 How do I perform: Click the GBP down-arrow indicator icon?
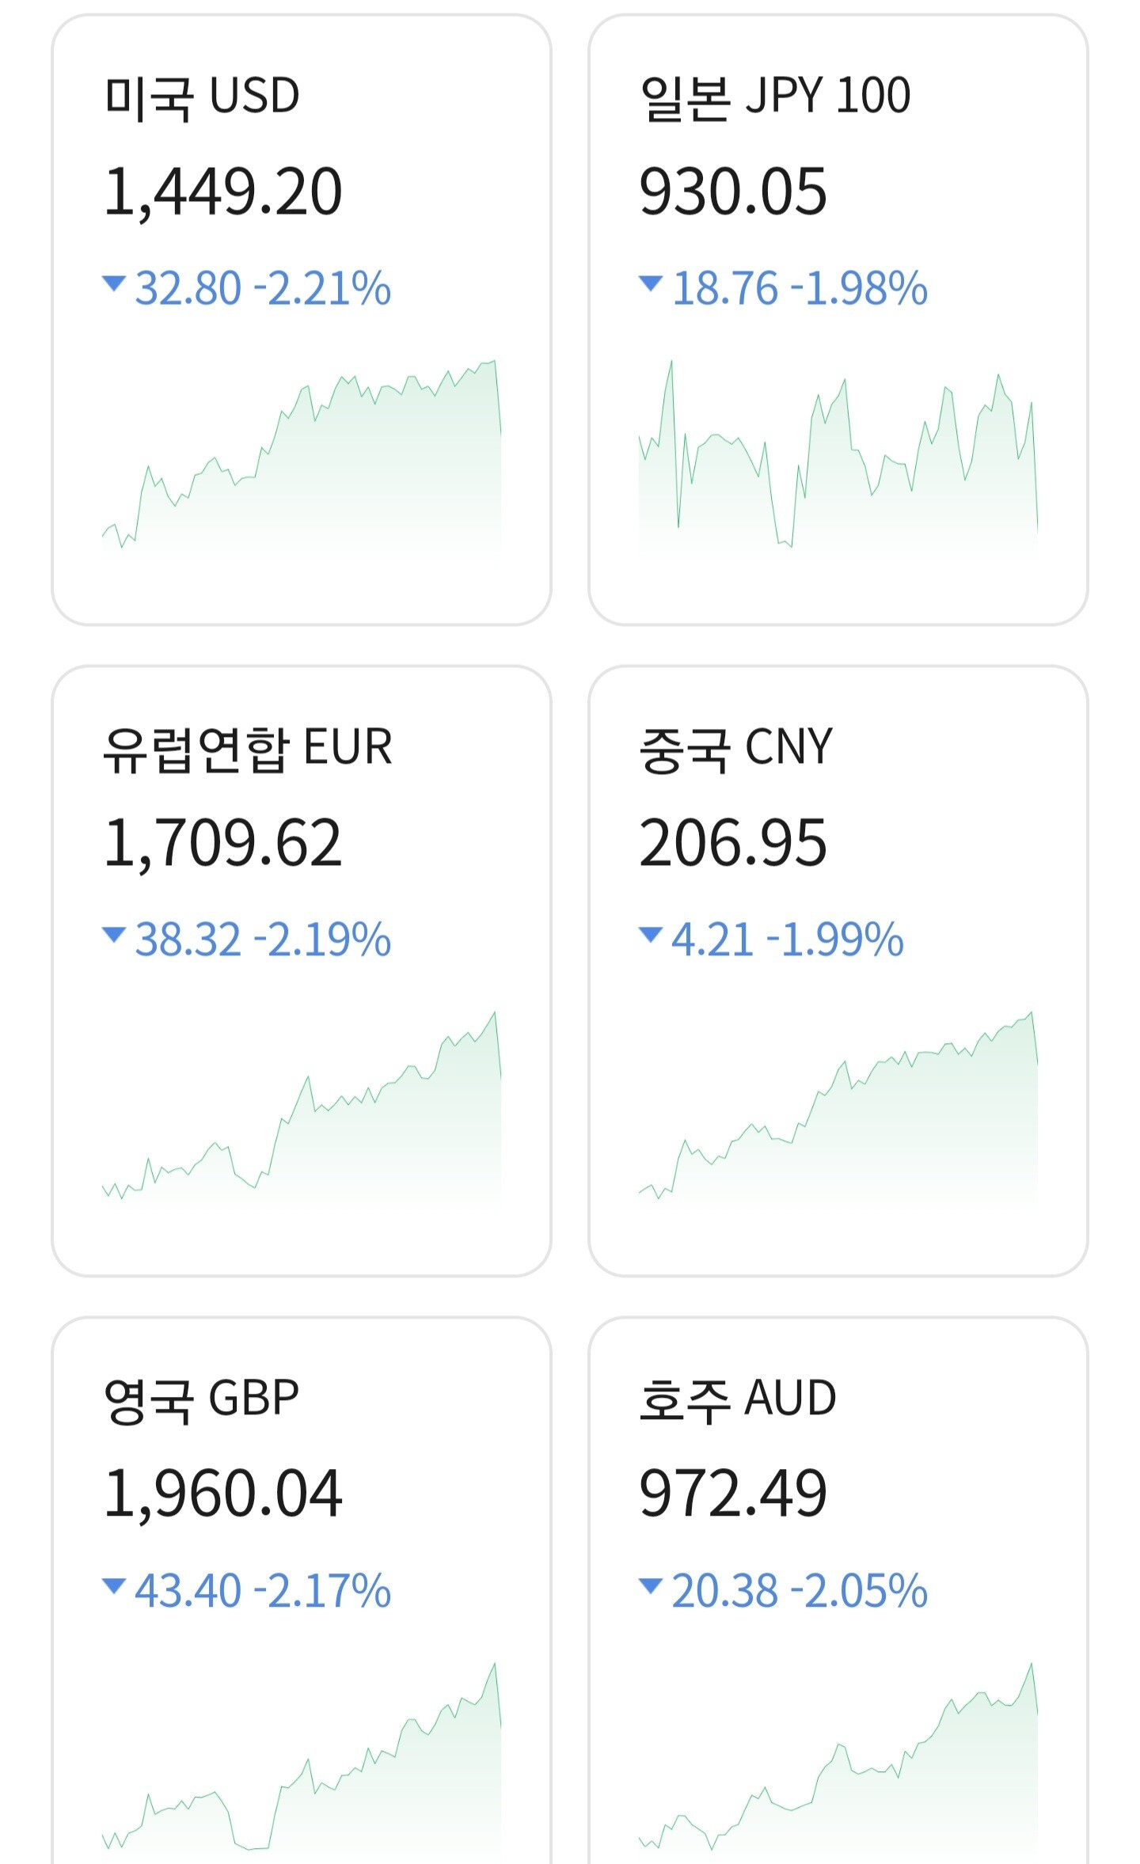point(115,1586)
